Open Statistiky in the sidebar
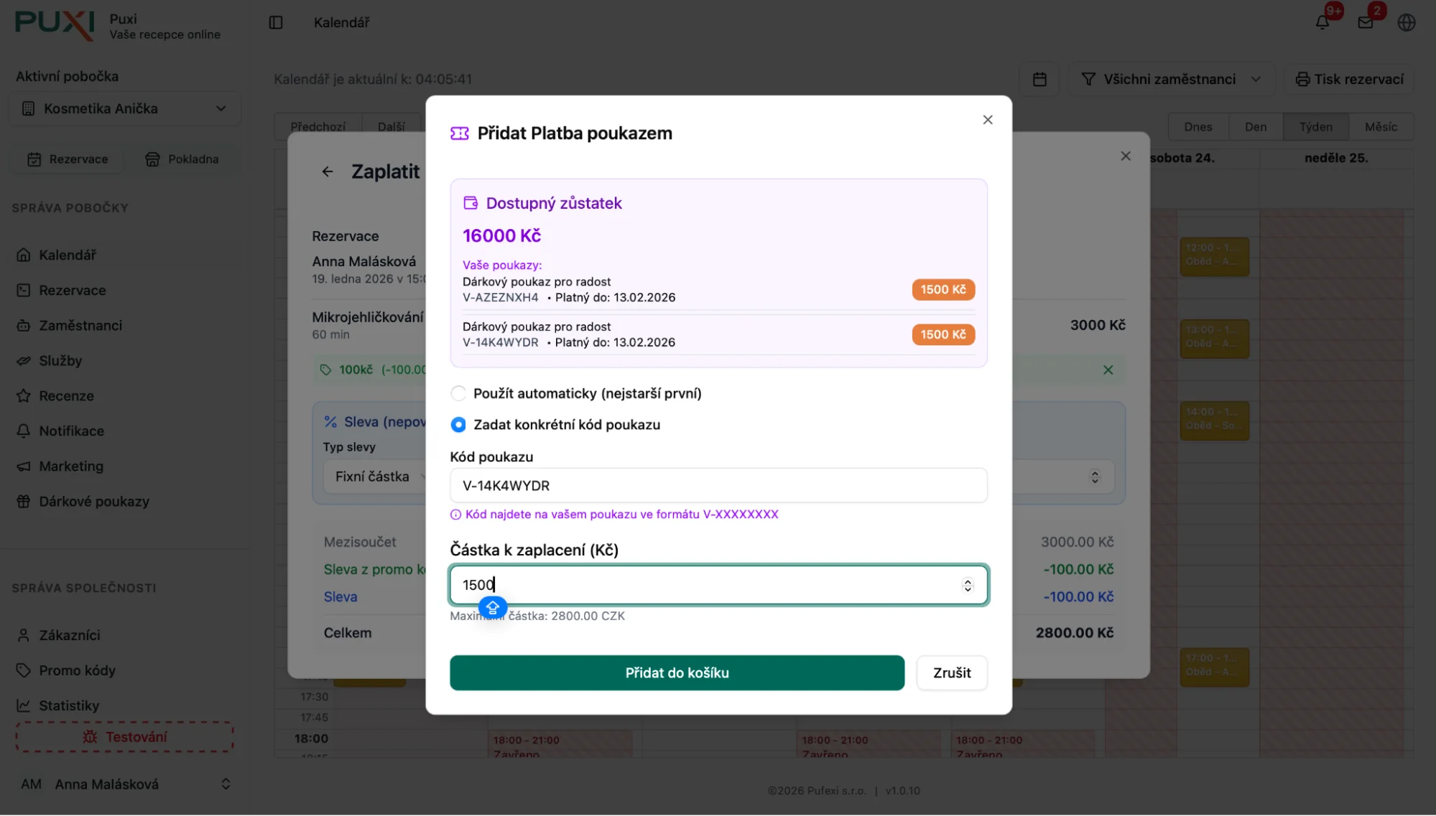 pyautogui.click(x=69, y=705)
